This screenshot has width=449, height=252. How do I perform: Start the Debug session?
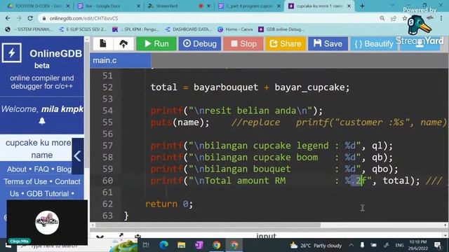click(200, 43)
